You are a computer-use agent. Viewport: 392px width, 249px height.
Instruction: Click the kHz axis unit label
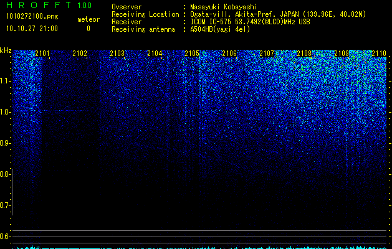(x=6, y=50)
